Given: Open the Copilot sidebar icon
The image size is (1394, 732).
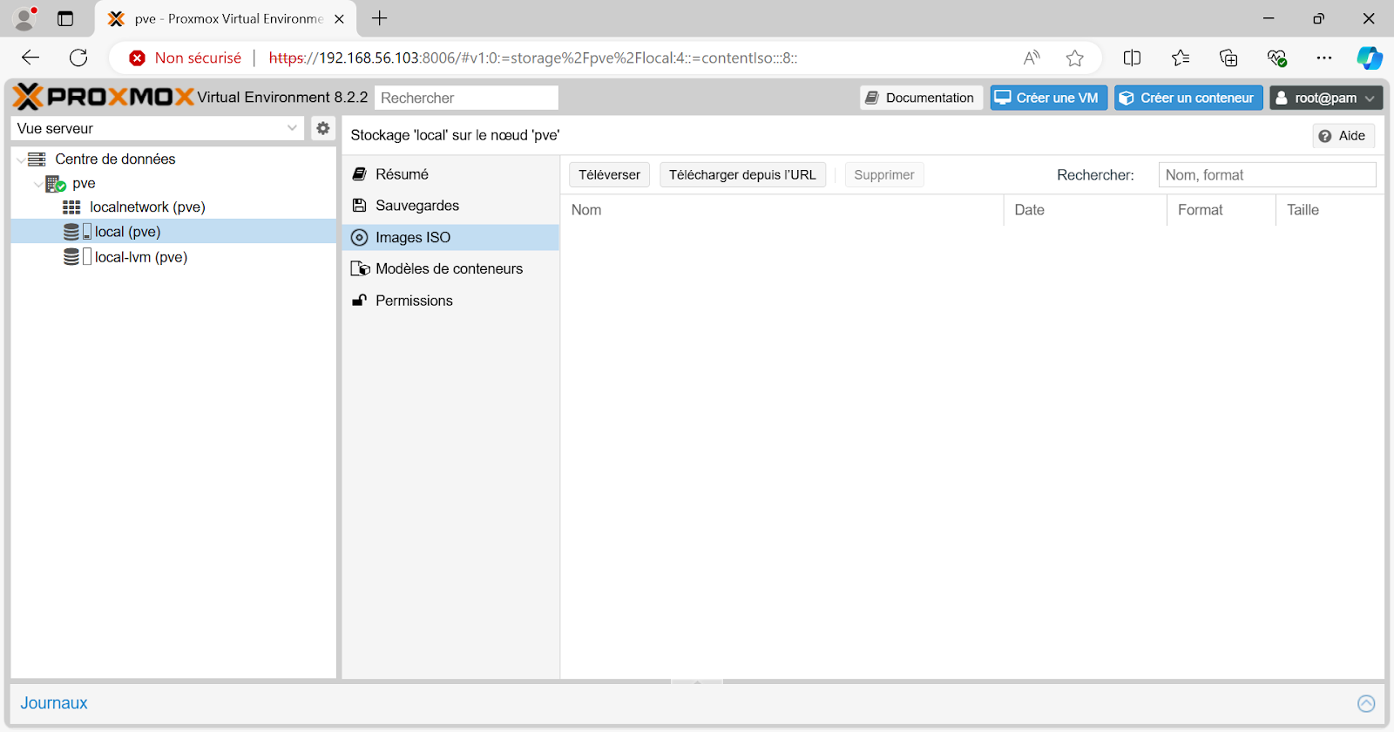Looking at the screenshot, I should [x=1370, y=58].
